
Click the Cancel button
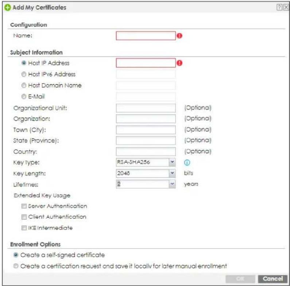273,279
